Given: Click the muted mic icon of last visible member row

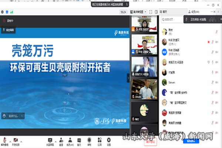Looking at the screenshot, I should coord(212,133).
